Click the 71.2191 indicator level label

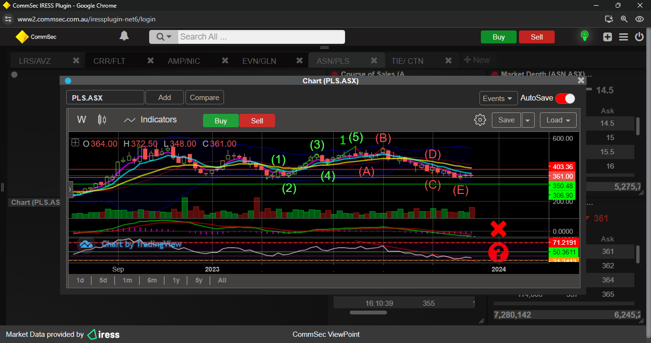pyautogui.click(x=564, y=242)
